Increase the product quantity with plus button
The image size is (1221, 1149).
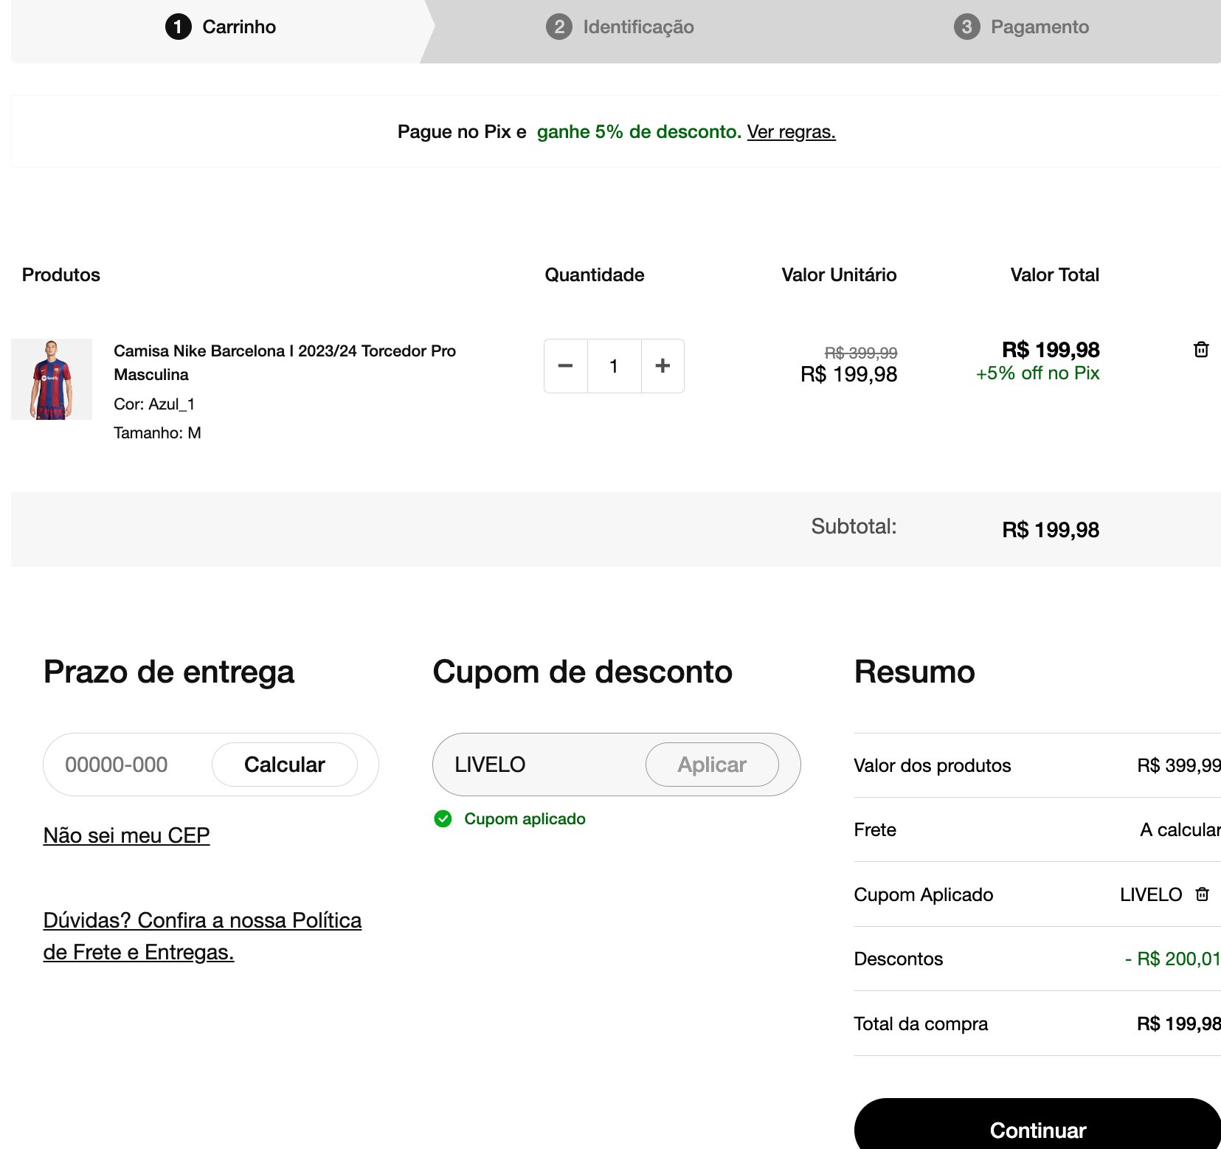tap(663, 366)
